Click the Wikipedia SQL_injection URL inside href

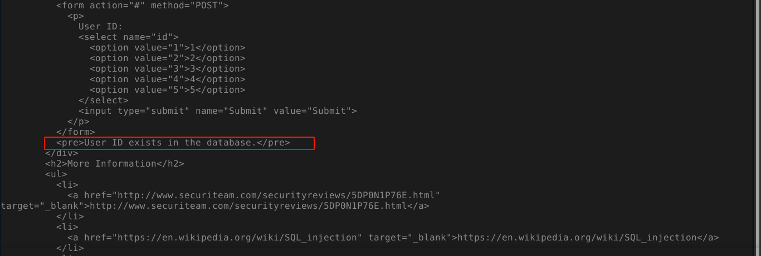point(237,238)
